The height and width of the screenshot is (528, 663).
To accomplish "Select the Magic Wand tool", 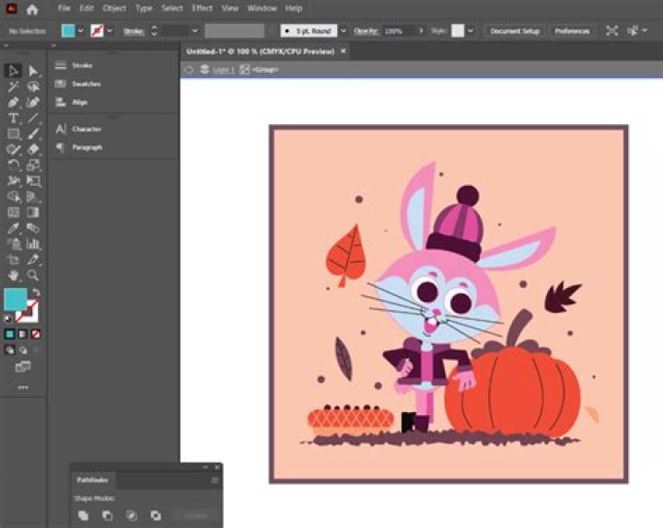I will click(13, 87).
